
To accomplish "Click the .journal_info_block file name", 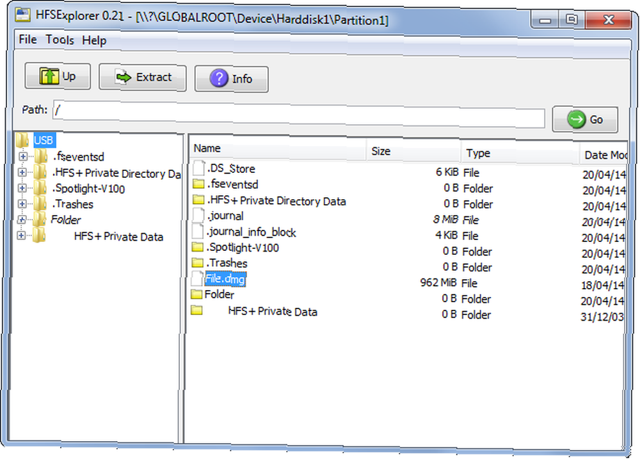I will [x=251, y=232].
